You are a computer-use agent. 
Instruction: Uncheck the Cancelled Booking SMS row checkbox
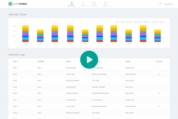tap(159, 93)
